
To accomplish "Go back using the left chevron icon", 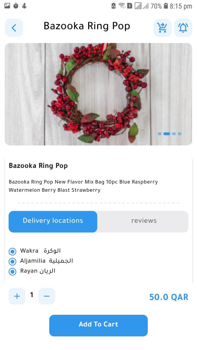I will 14,28.
